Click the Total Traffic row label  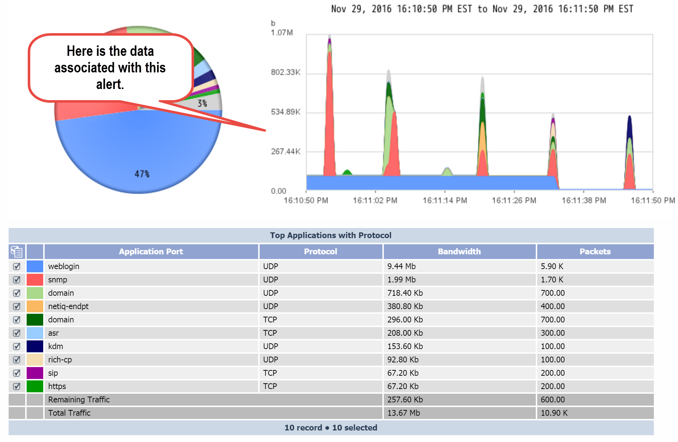(x=69, y=413)
